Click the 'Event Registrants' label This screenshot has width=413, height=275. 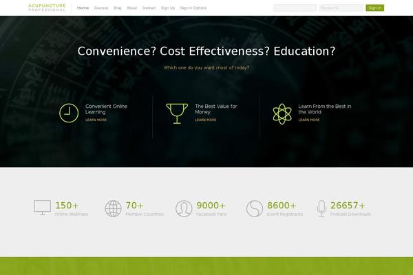pyautogui.click(x=285, y=214)
